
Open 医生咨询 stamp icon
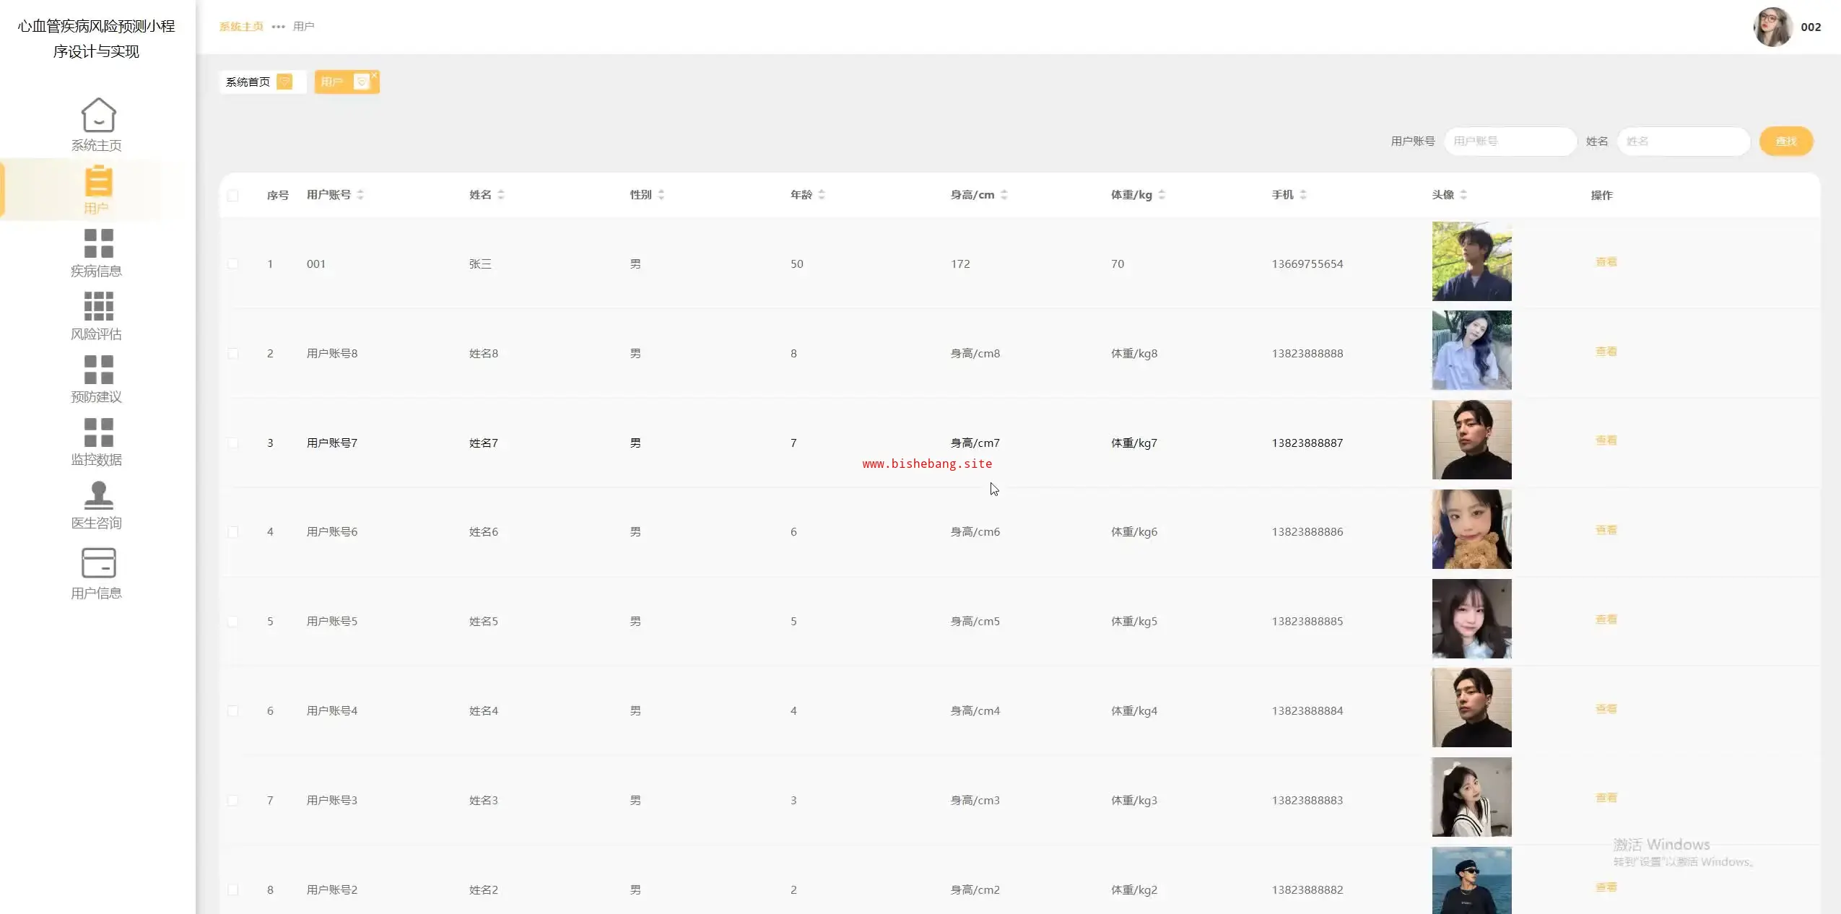[x=98, y=495]
